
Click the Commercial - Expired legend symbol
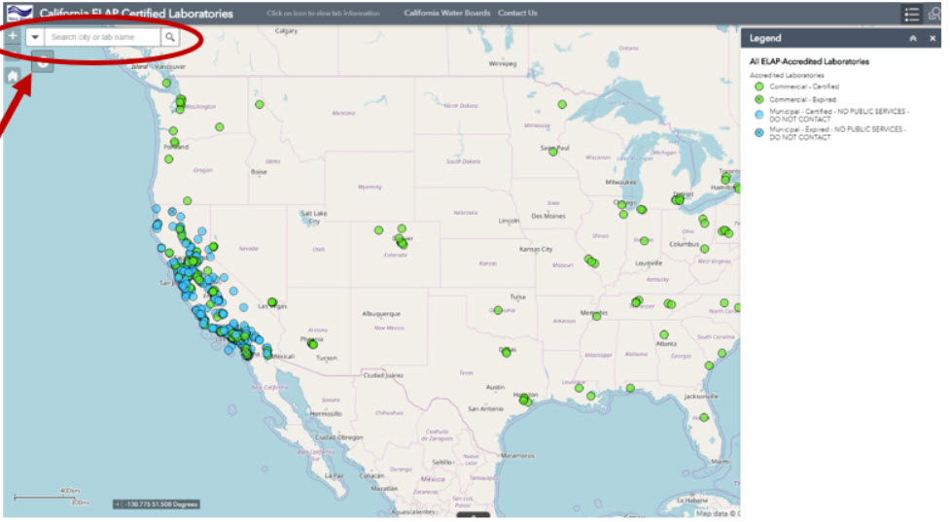coord(759,99)
